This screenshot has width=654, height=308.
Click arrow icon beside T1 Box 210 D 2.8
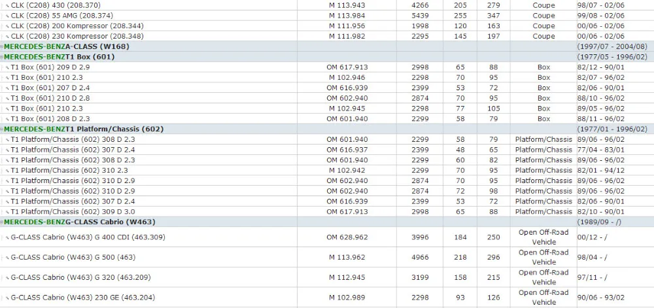click(7, 99)
